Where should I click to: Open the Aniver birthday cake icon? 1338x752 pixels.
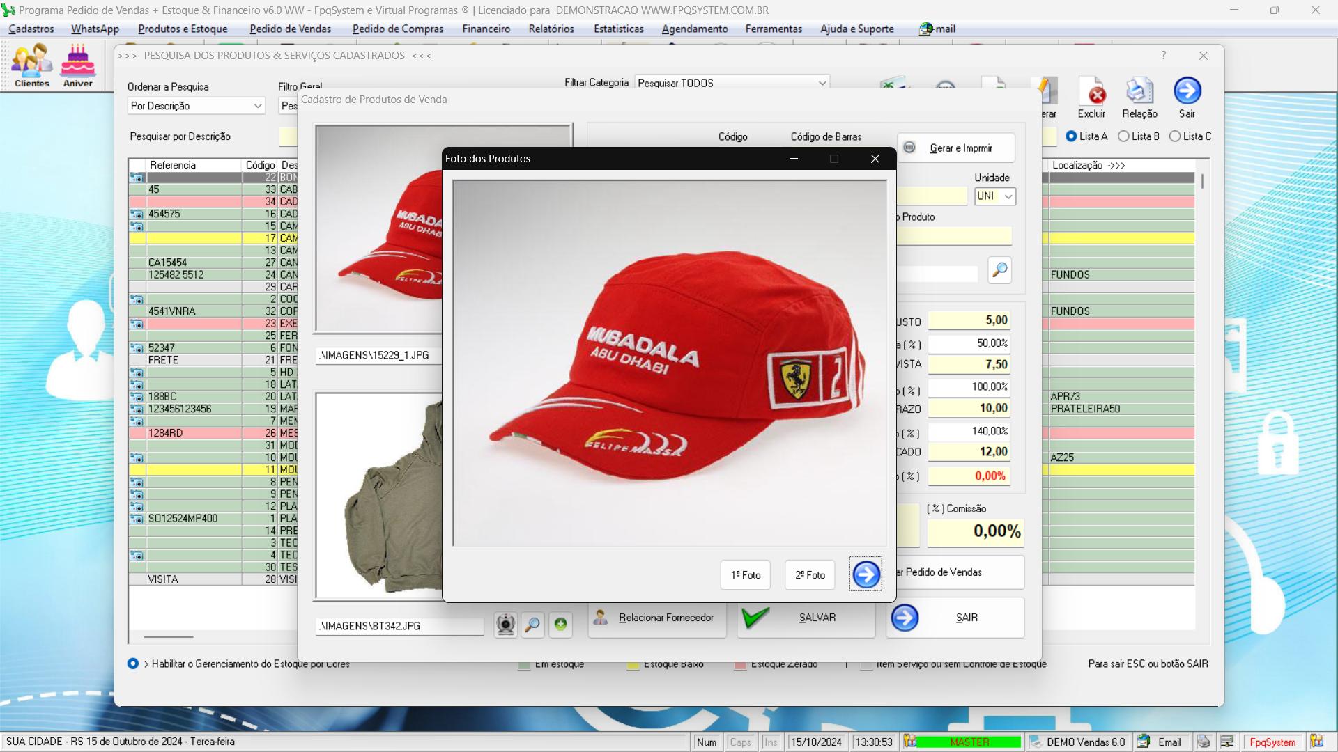pos(77,65)
